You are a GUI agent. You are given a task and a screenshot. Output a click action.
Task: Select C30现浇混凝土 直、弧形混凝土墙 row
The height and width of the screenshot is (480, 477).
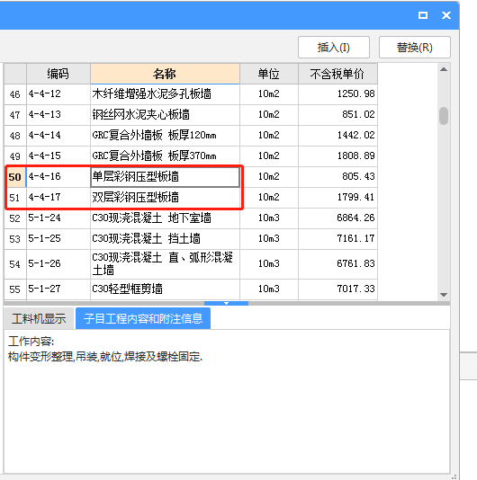click(x=191, y=264)
